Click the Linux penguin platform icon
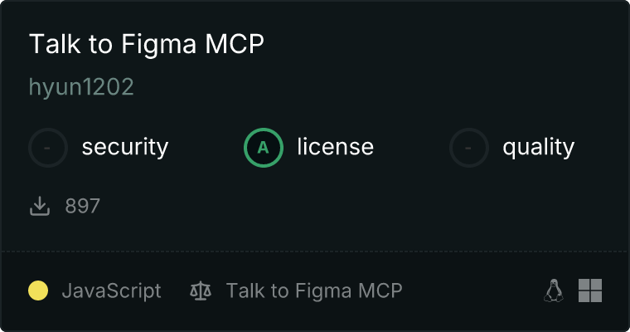 pyautogui.click(x=554, y=290)
